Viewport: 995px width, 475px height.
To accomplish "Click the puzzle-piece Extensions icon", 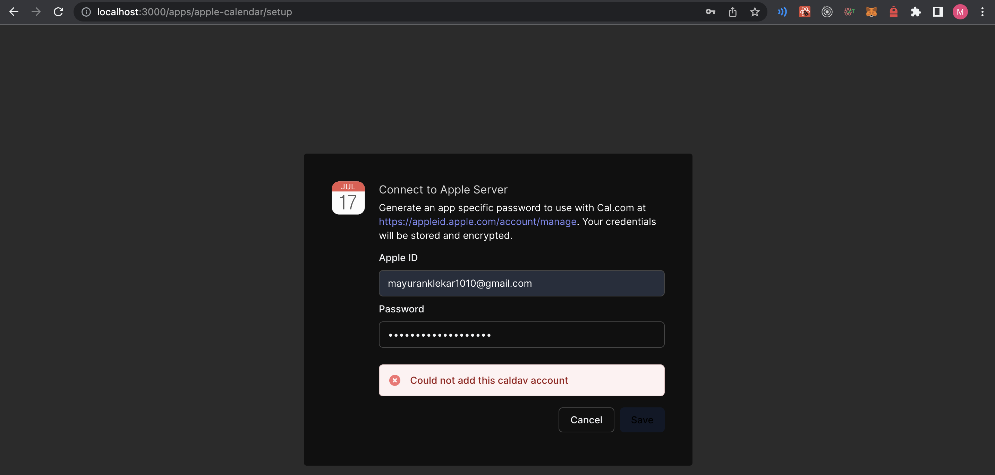I will pos(916,12).
